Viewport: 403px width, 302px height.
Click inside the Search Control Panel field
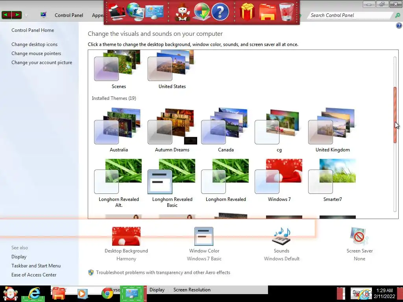click(350, 15)
